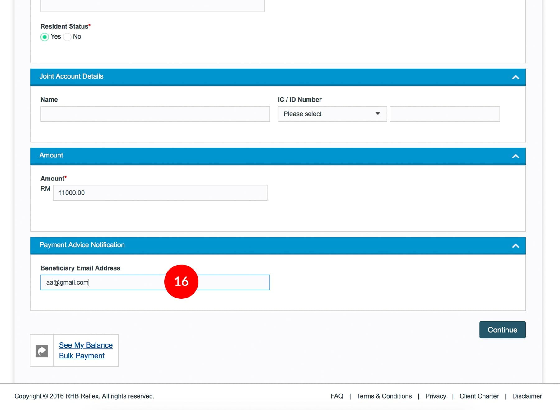Open the IC / ID type dropdown
Screen dimensions: 560x410
click(x=332, y=114)
